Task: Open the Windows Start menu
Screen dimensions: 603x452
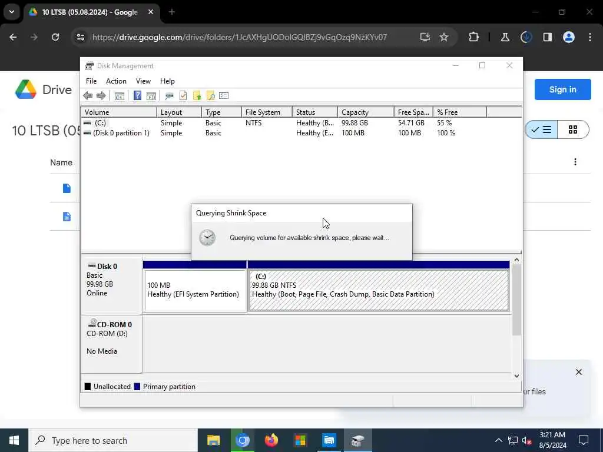Action: coord(14,440)
